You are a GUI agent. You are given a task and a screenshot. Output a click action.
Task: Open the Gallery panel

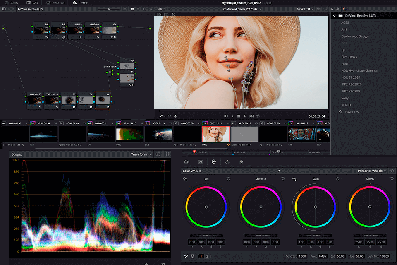12,2
